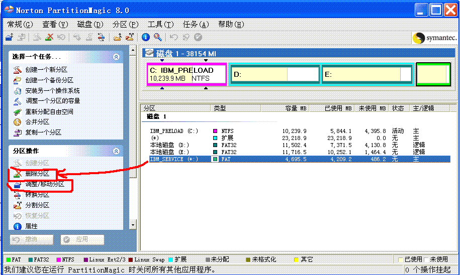Click the disk icon beside 磁盘 1 header

[x=149, y=53]
